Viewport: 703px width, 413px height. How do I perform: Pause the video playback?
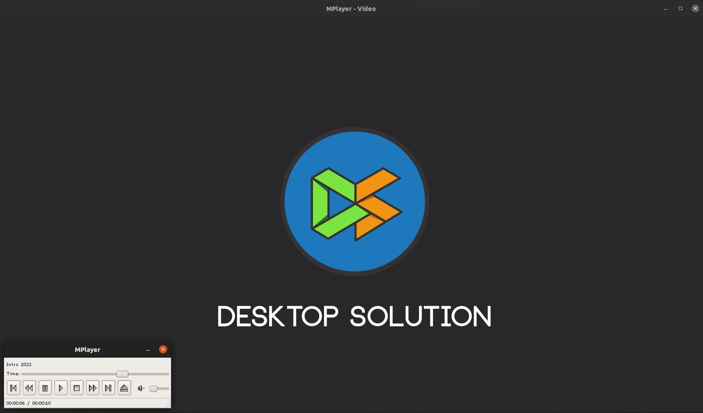pyautogui.click(x=45, y=388)
